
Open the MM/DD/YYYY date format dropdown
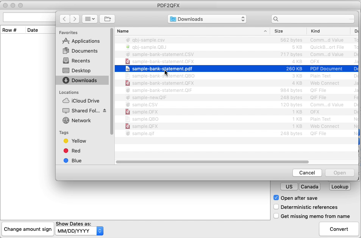point(79,231)
